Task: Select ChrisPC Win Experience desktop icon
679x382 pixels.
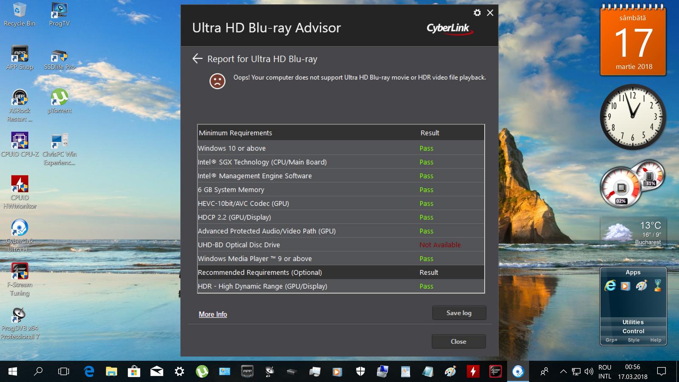Action: (59, 149)
